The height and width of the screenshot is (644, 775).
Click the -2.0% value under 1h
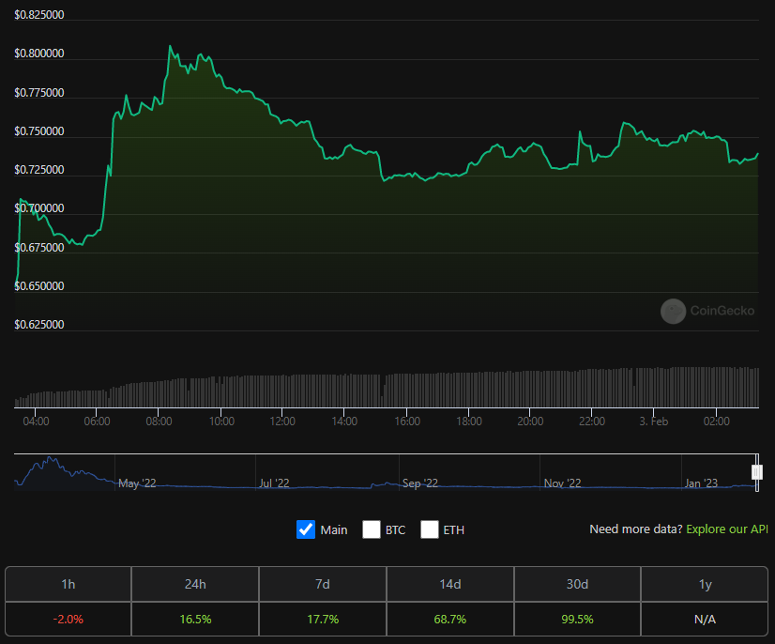[68, 620]
